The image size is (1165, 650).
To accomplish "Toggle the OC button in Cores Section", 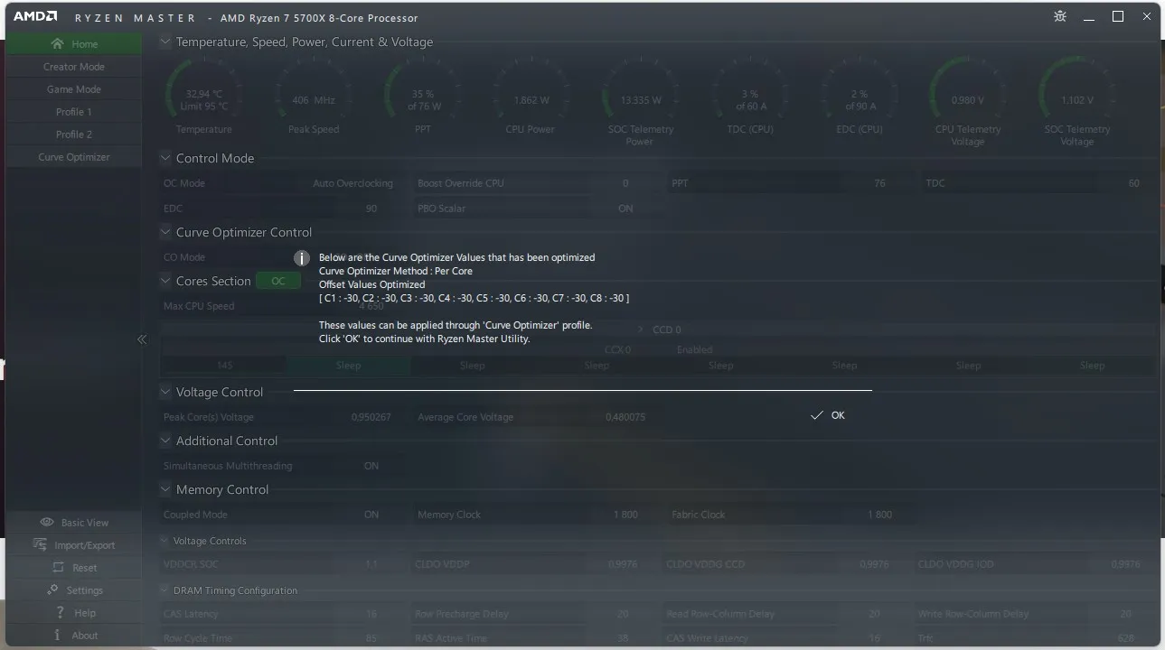I will [278, 281].
